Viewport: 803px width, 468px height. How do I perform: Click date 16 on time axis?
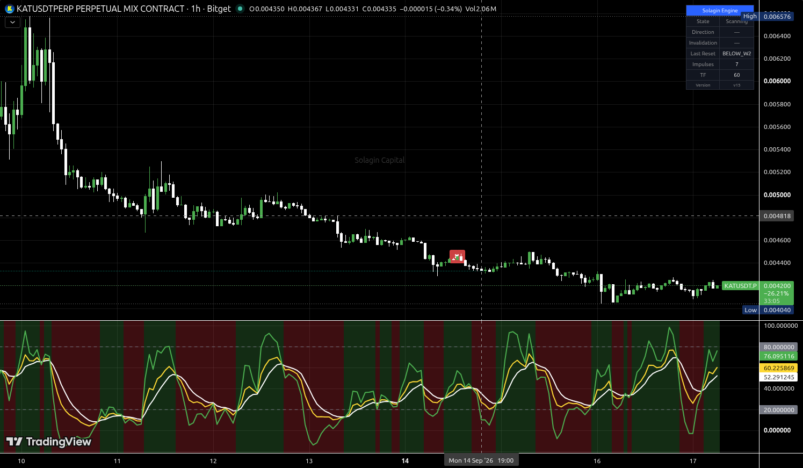click(x=597, y=461)
